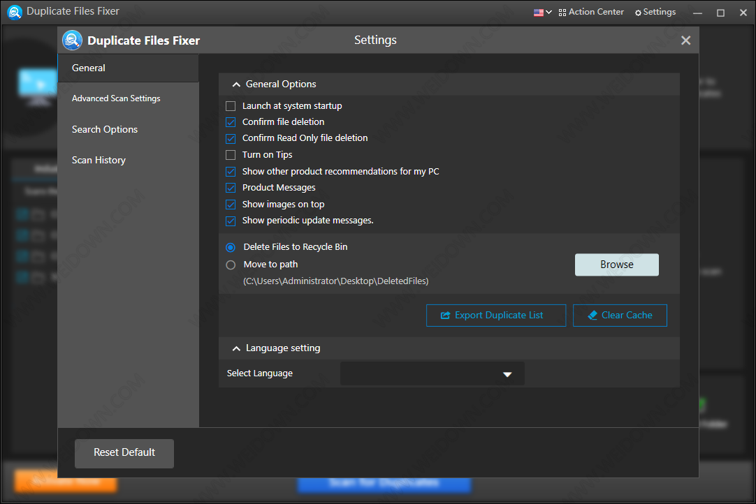Image resolution: width=756 pixels, height=504 pixels.
Task: Minimize the main application window
Action: coord(697,13)
